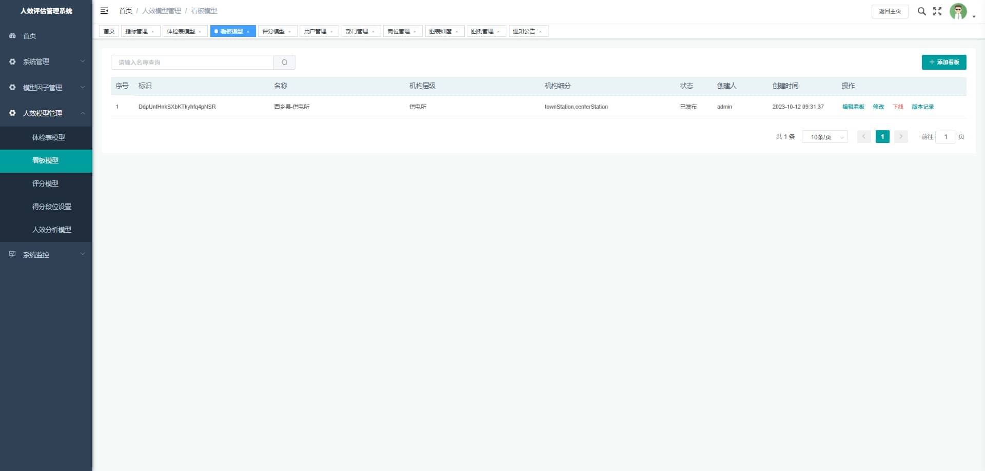Close the 体检表模型 tab
The height and width of the screenshot is (471, 985).
coord(200,32)
